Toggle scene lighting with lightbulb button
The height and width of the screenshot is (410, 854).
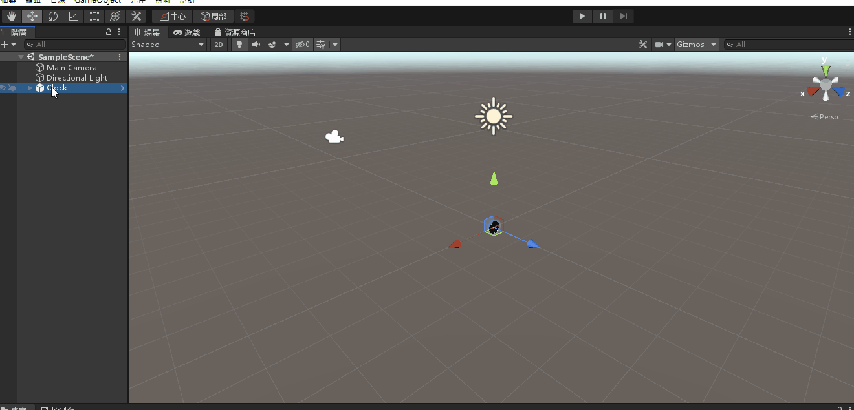(x=239, y=45)
